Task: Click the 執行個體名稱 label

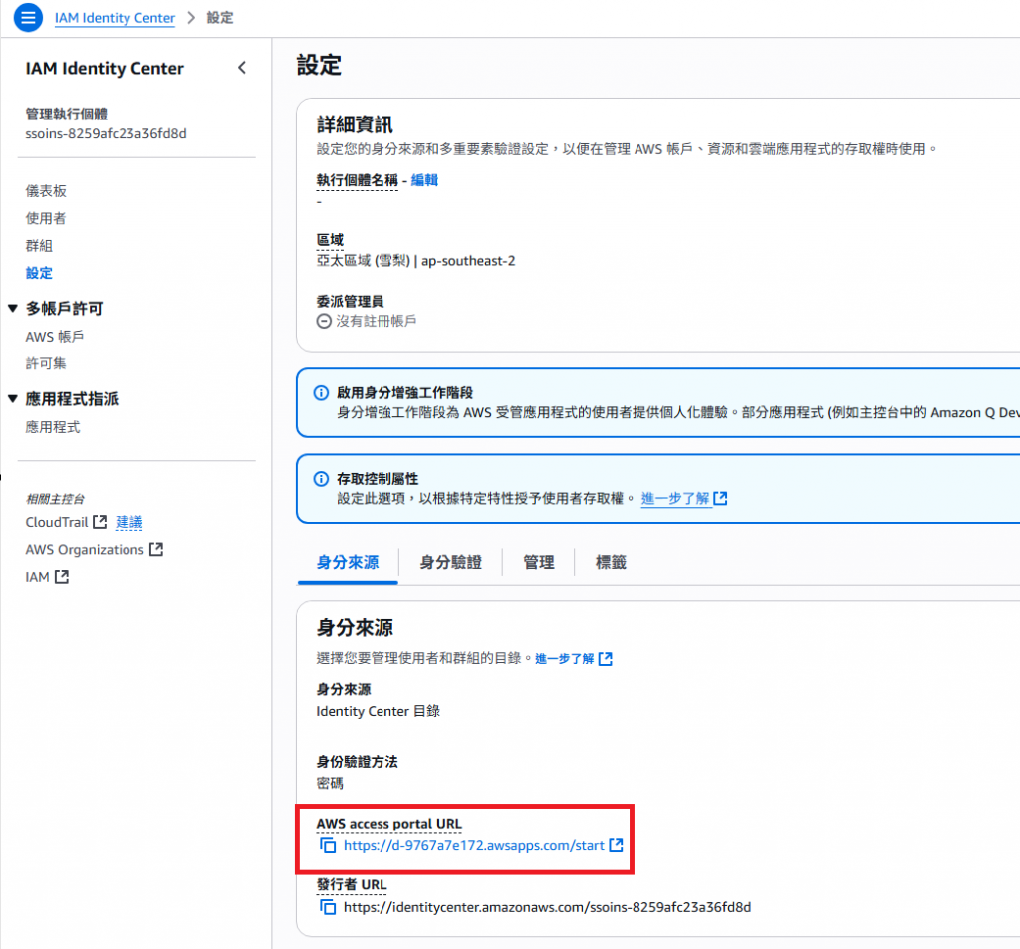Action: point(358,180)
